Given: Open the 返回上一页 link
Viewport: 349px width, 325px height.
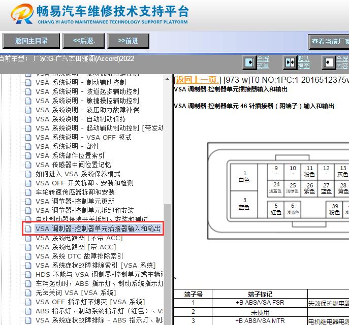Looking at the screenshot, I should click(197, 80).
